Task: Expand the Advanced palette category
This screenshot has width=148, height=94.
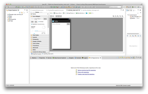Action: pos(40,48)
